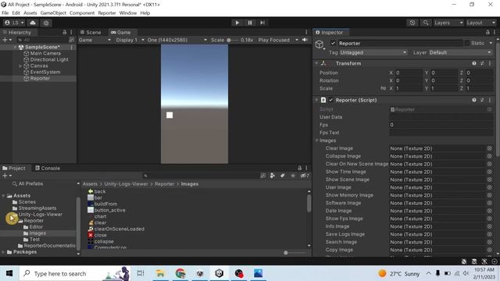
Task: Collapse the Images foldout in Inspector
Action: pos(317,140)
